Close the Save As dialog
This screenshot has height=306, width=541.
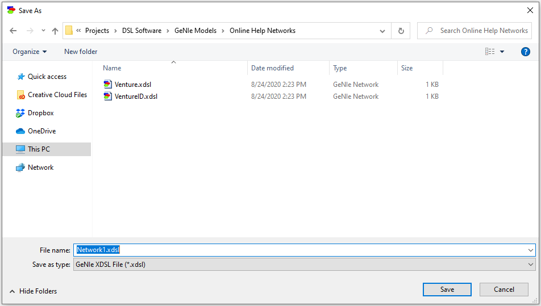pyautogui.click(x=530, y=10)
